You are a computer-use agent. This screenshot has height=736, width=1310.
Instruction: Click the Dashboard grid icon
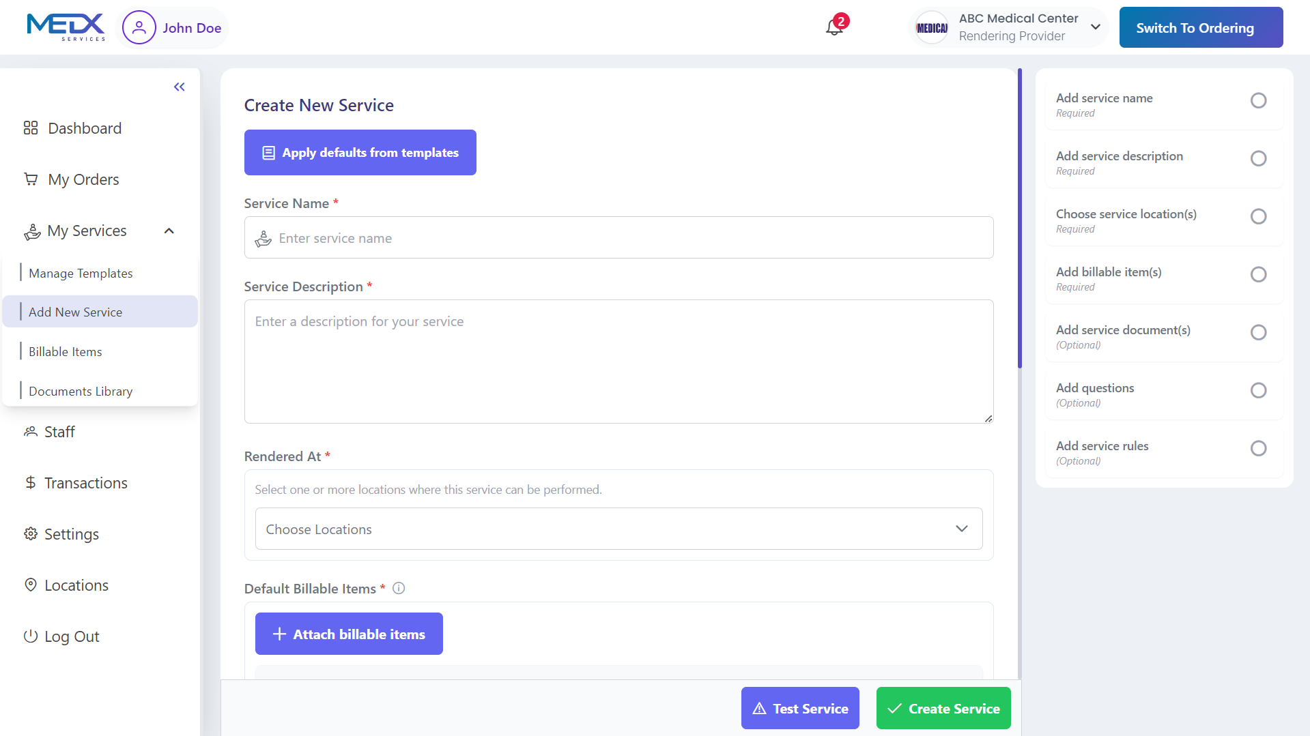(31, 128)
